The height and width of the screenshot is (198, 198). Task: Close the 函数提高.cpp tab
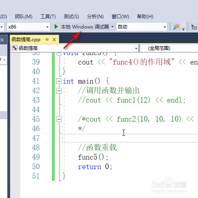54,40
